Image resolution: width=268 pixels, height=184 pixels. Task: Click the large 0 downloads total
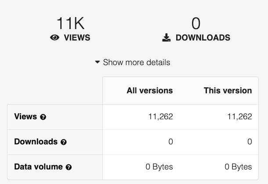point(196,23)
